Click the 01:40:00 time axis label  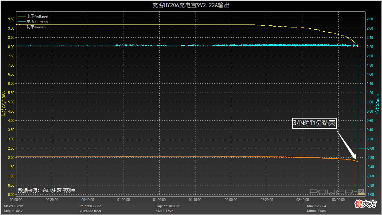tap(195, 200)
